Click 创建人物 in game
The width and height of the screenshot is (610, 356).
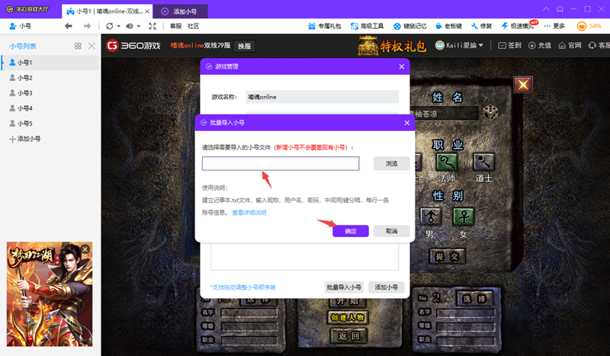click(348, 317)
